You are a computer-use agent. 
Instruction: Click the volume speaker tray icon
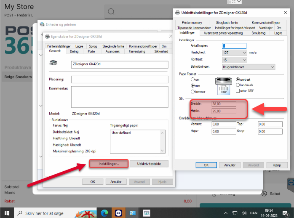click(x=244, y=213)
